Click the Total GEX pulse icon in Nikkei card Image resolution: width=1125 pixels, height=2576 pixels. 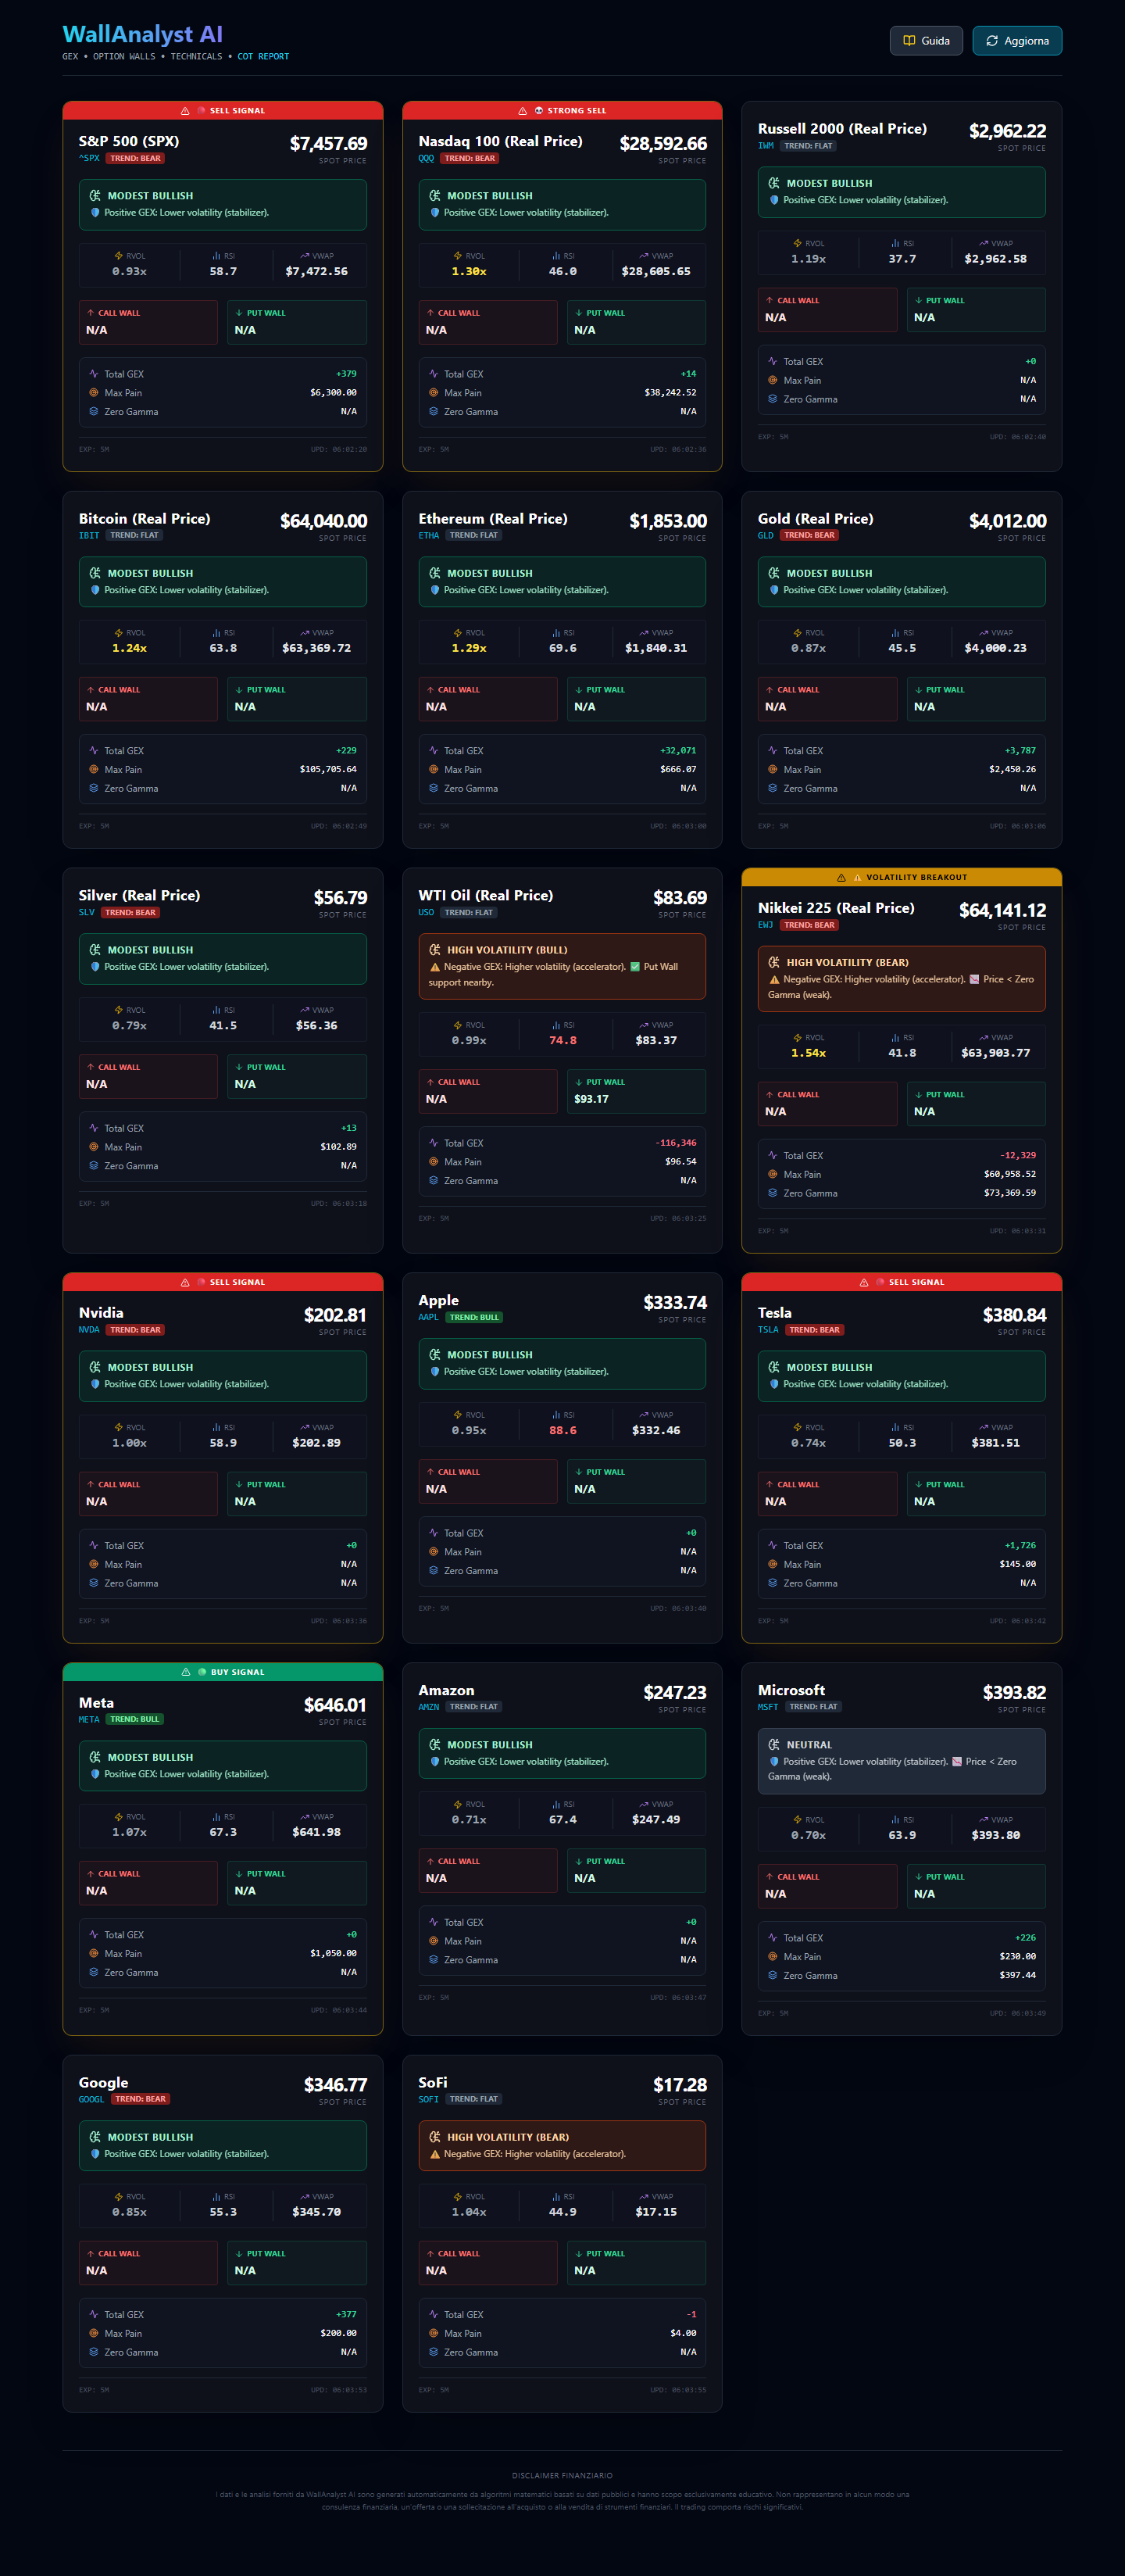(773, 1155)
